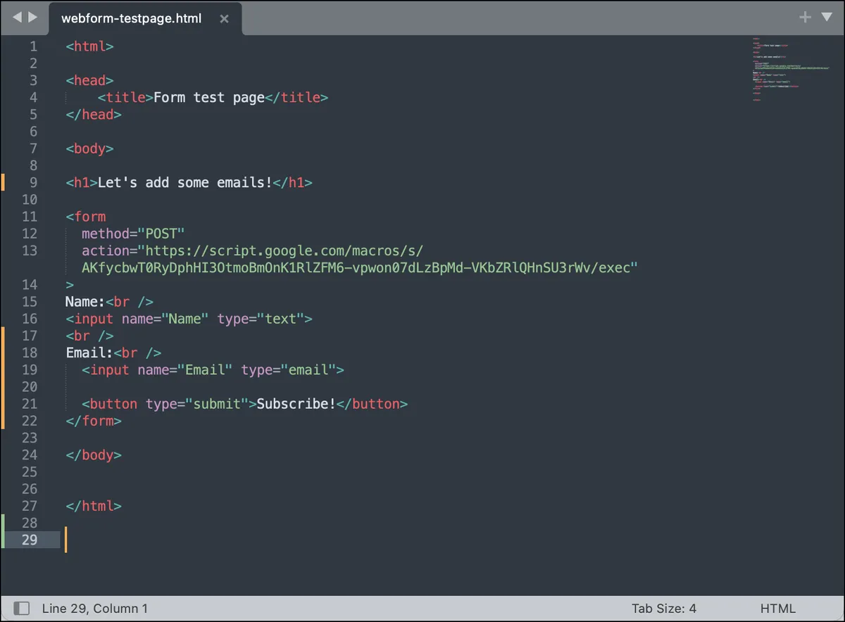Click the closing </form> tag
This screenshot has width=845, height=622.
tap(94, 421)
